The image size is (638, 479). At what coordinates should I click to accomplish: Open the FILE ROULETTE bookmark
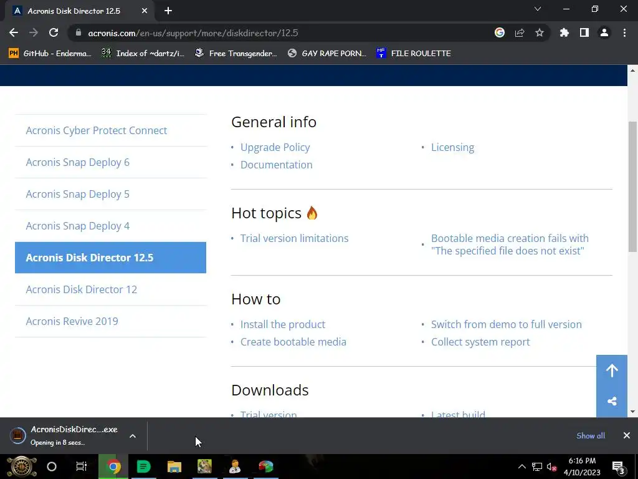pos(414,54)
